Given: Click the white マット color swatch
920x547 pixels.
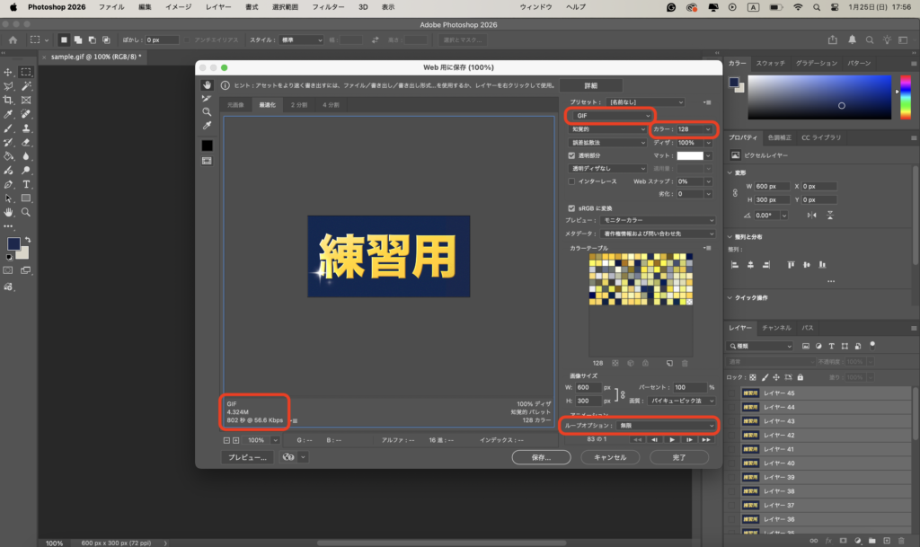Looking at the screenshot, I should [x=689, y=155].
